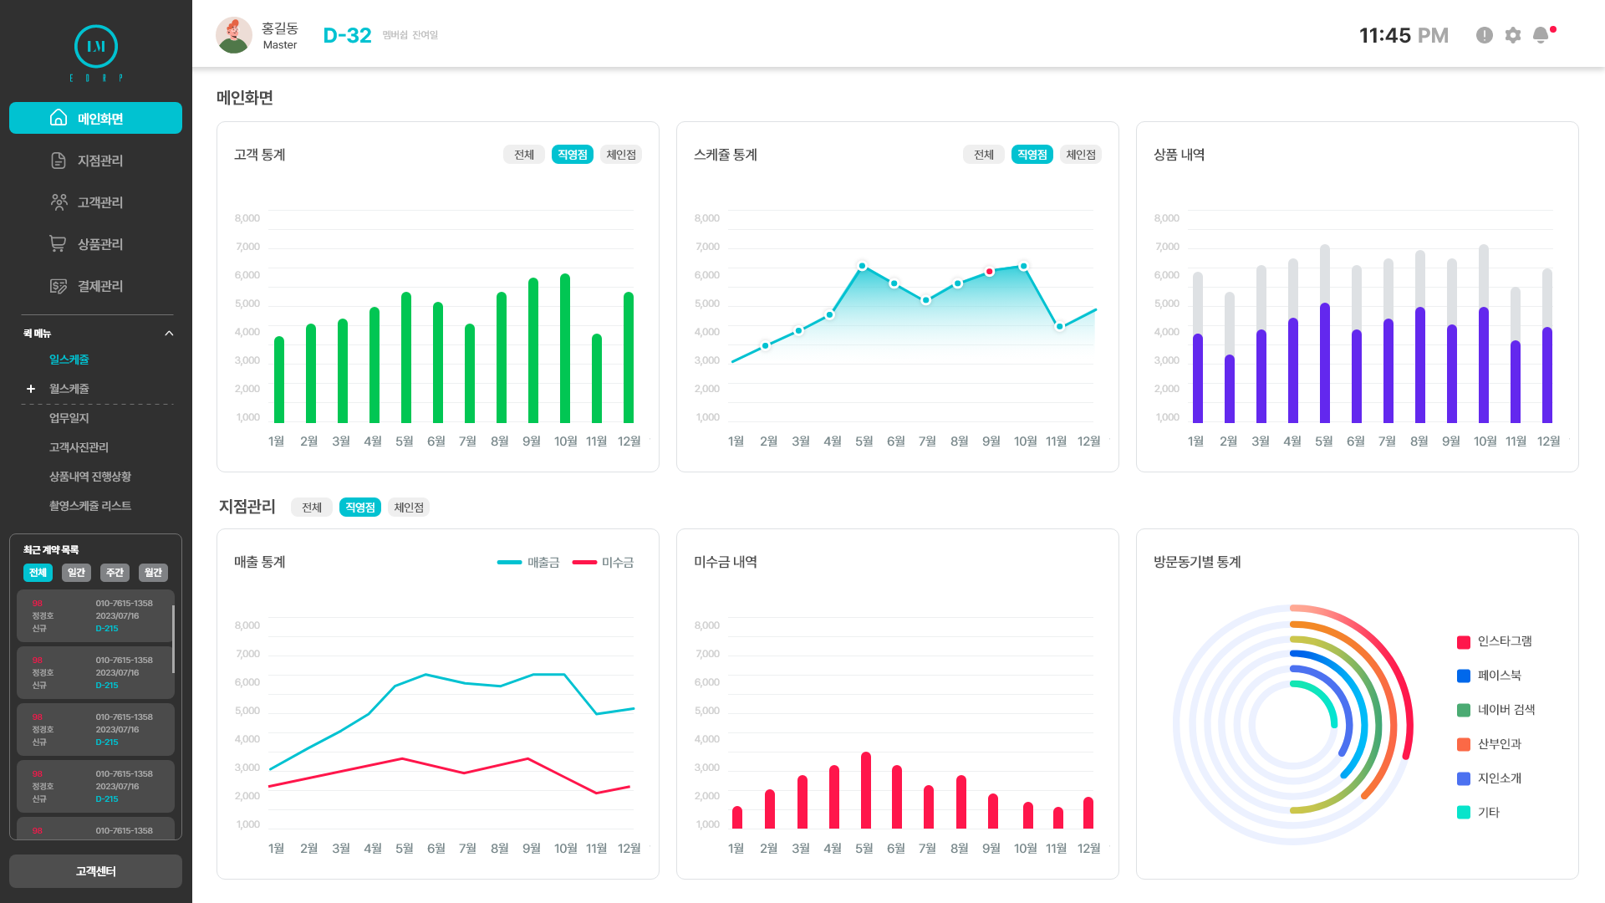The image size is (1605, 903).
Task: Open 일스케쥴 quick menu item
Action: [69, 360]
